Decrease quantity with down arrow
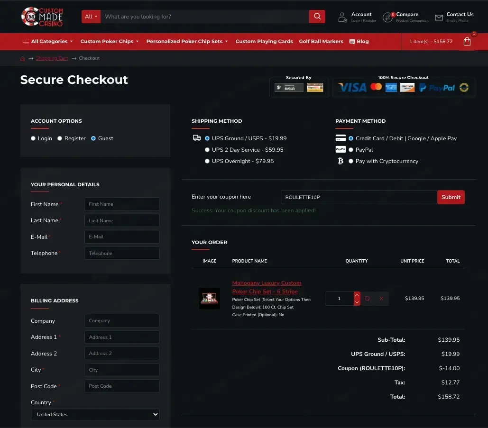 click(x=357, y=302)
